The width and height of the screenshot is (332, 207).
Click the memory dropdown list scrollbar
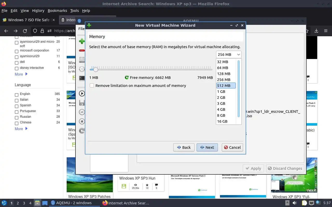tap(239, 88)
